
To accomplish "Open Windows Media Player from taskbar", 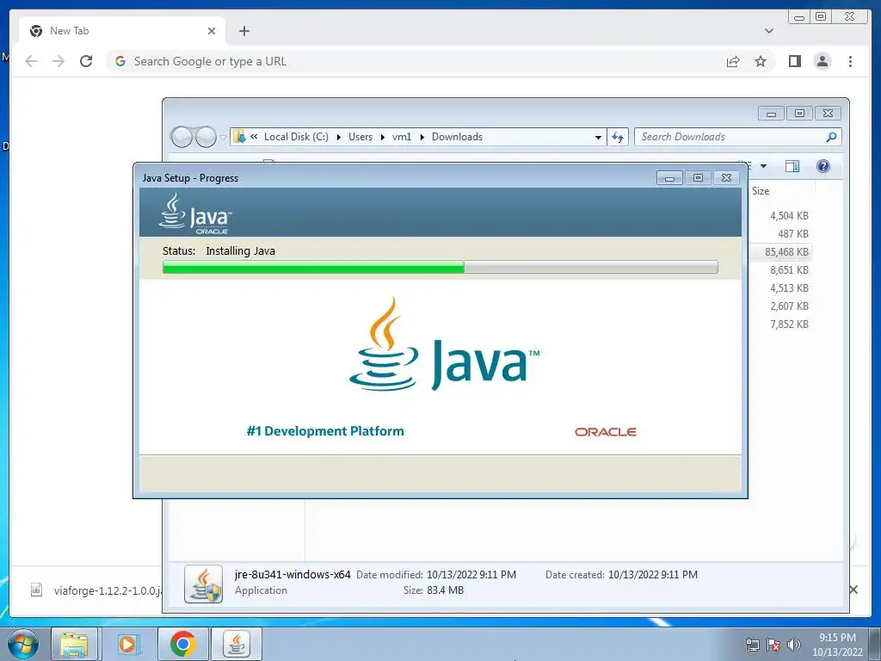I will 127,644.
